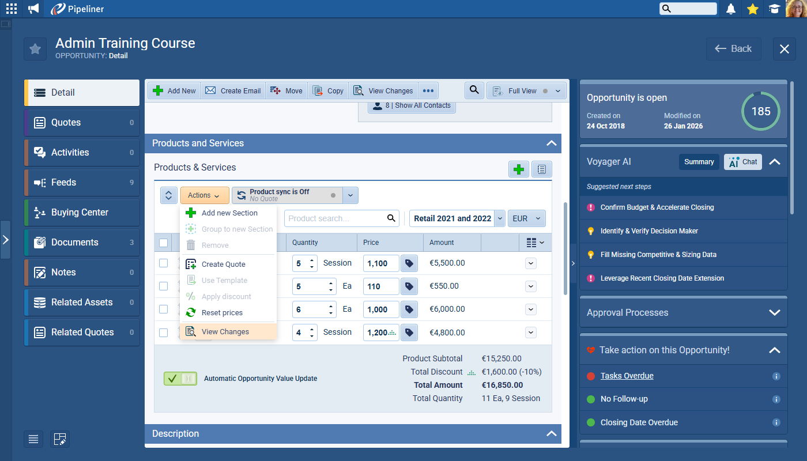This screenshot has height=461, width=807.
Task: Open the EUR currency dropdown
Action: pyautogui.click(x=526, y=218)
